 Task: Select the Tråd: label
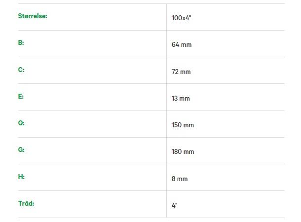click(26, 203)
